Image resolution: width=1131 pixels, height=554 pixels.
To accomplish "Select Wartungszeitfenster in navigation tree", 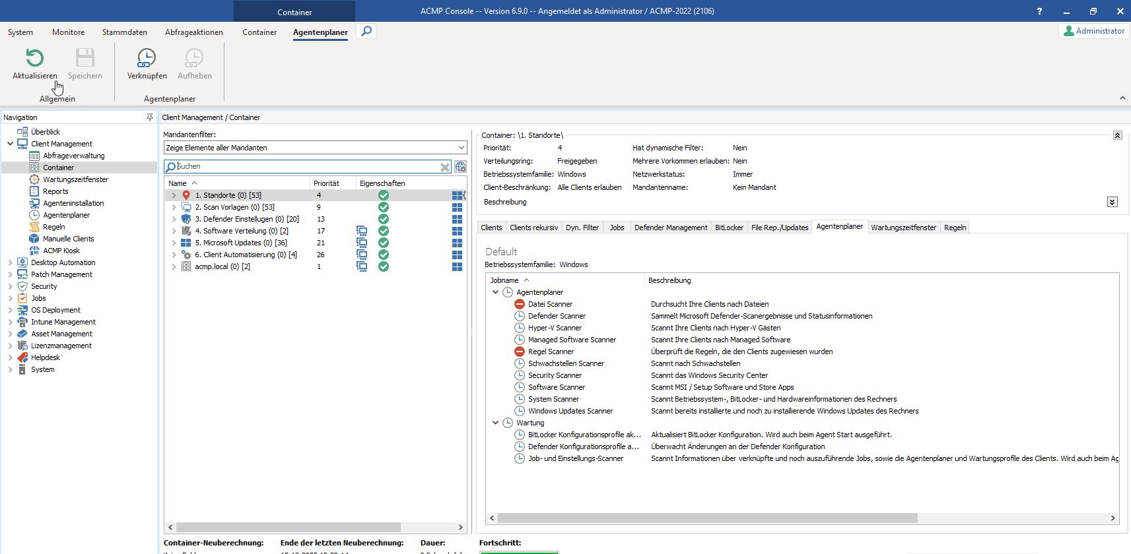I will click(x=75, y=179).
